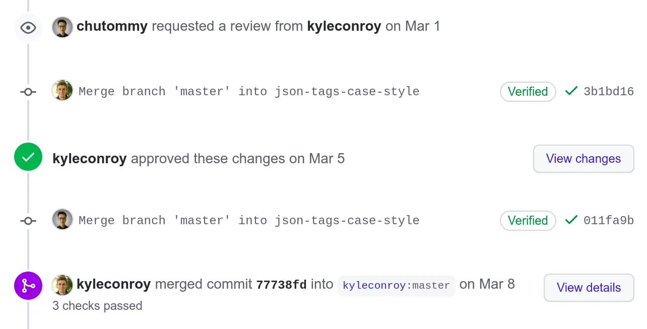Viewport: 647px width, 329px height.
Task: Open the Verified badge for commit 3b1bd16
Action: click(x=528, y=92)
